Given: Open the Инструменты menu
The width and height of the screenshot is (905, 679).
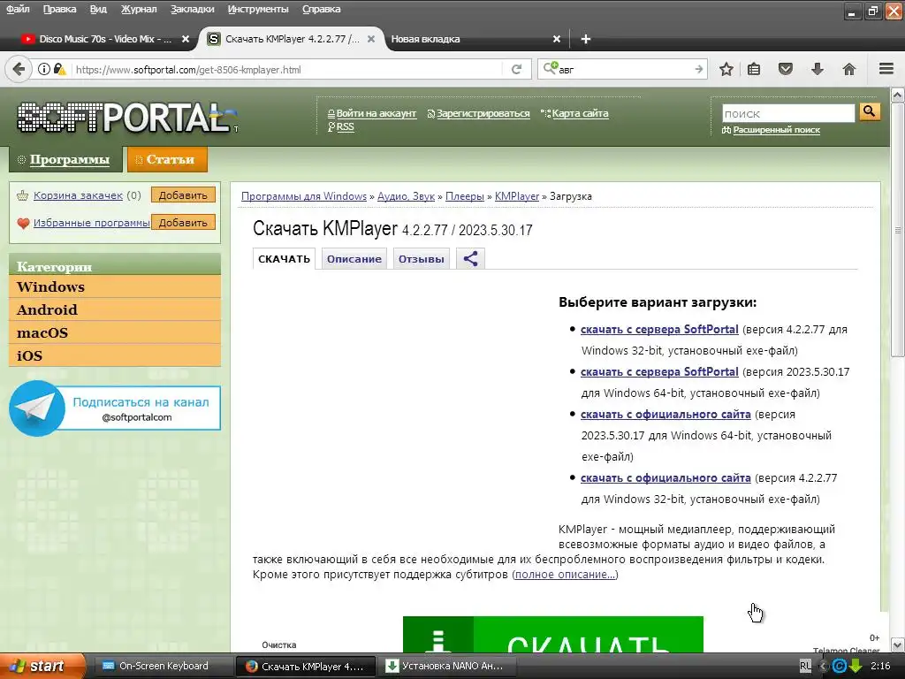Looking at the screenshot, I should click(x=258, y=9).
